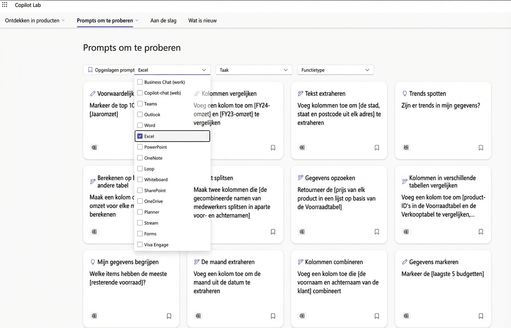The image size is (511, 328).
Task: Bookmark the "De maand extraheren" prompt
Action: click(x=273, y=316)
